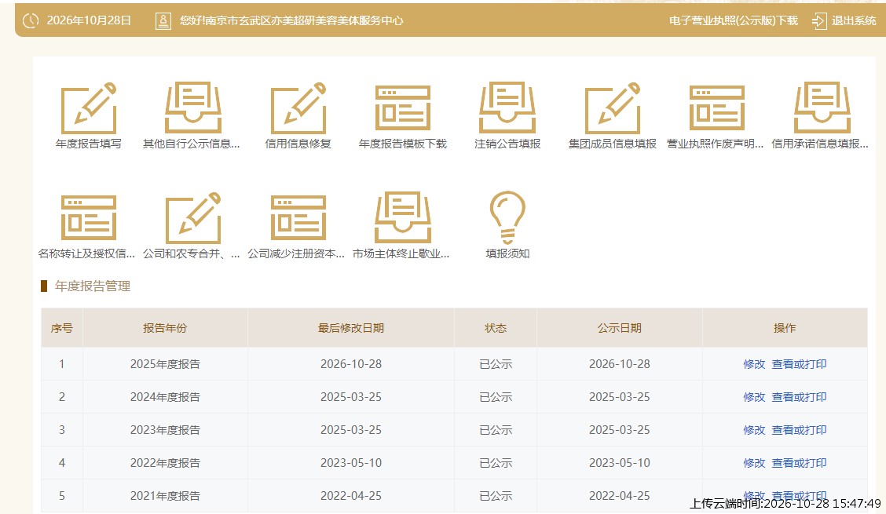Open 集团成员信息填报 icon
The height and width of the screenshot is (514, 886).
click(x=613, y=108)
